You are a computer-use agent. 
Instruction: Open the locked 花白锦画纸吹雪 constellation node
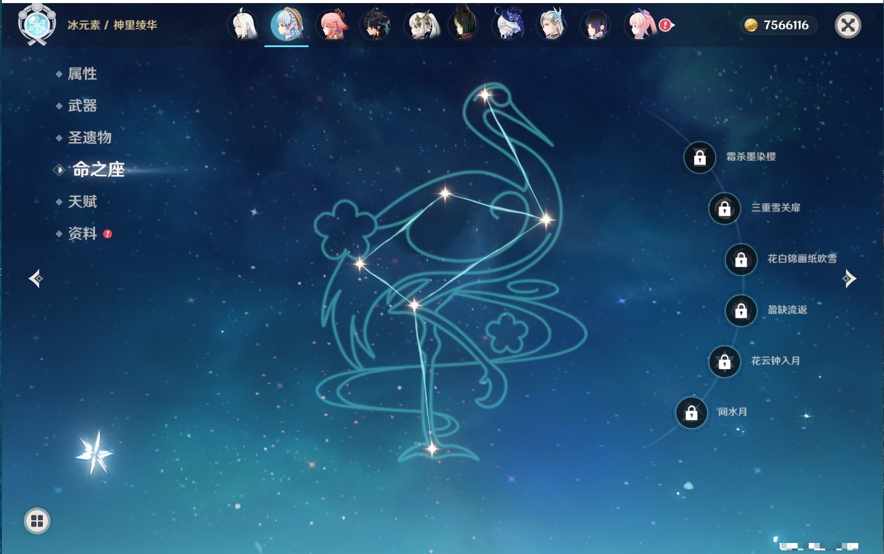click(741, 260)
